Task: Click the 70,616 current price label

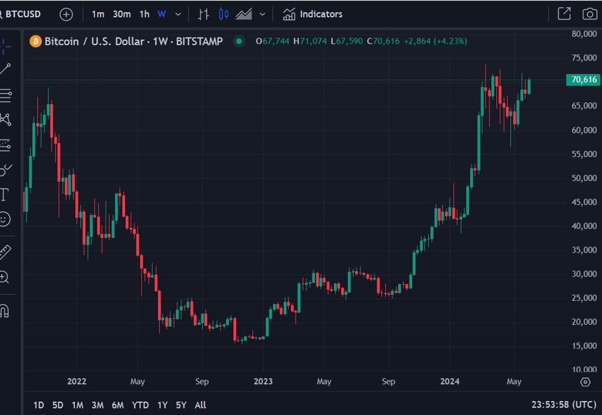Action: click(583, 80)
